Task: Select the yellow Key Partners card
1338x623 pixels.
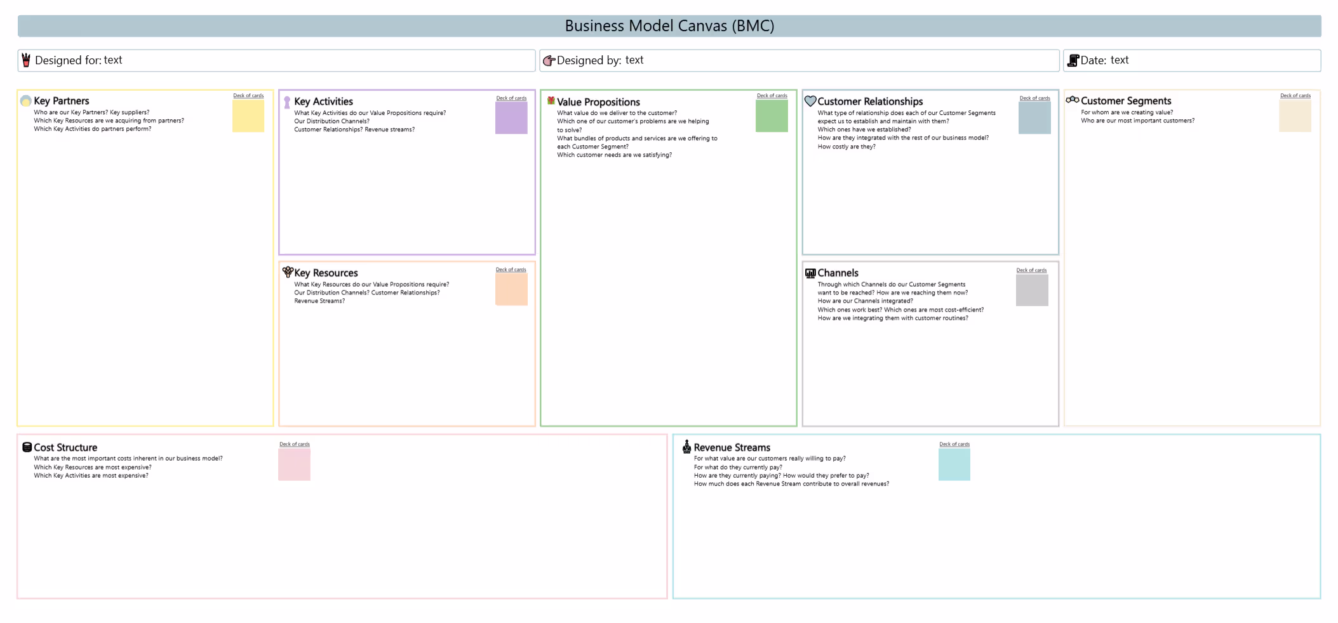Action: point(248,116)
